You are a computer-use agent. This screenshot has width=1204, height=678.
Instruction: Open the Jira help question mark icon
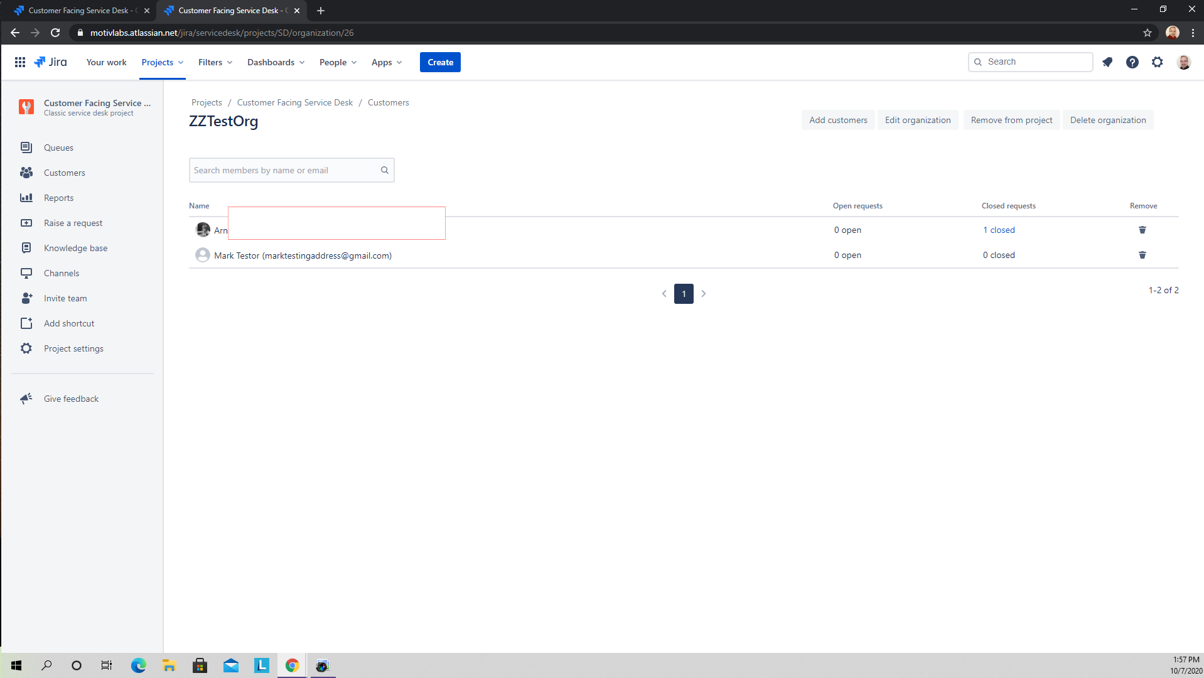click(1132, 62)
